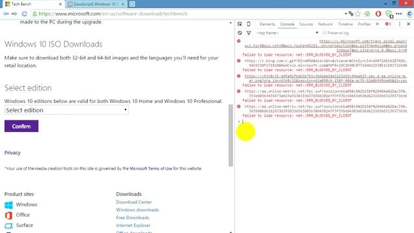
Task: Click the Office logo icon
Action: 8,216
